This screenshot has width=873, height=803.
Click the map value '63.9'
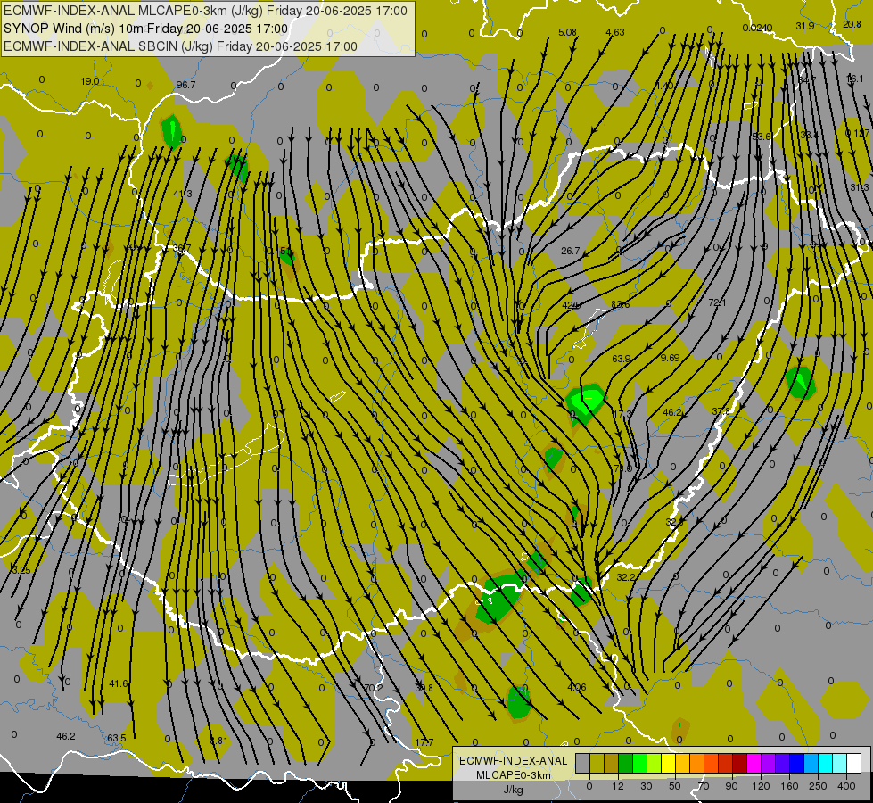[622, 359]
